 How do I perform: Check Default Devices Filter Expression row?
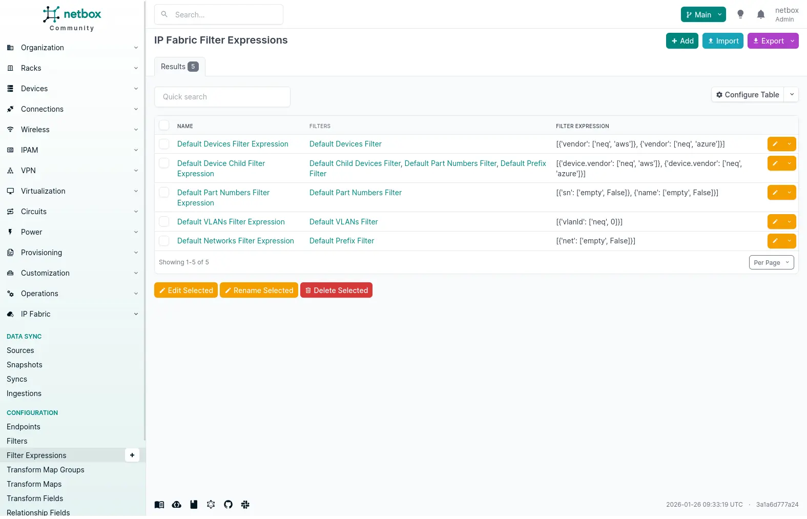pyautogui.click(x=164, y=144)
